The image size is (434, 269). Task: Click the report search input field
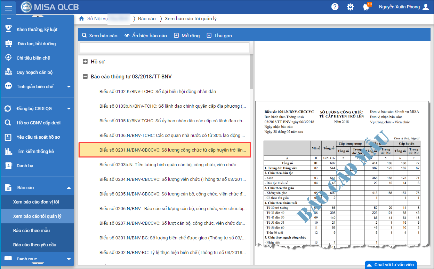164,48
